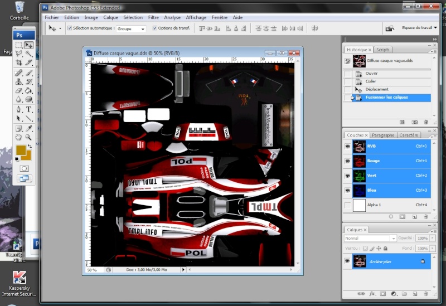Viewport: 446px width, 306px height.
Task: Select the Lasso tool
Action: [x=19, y=54]
